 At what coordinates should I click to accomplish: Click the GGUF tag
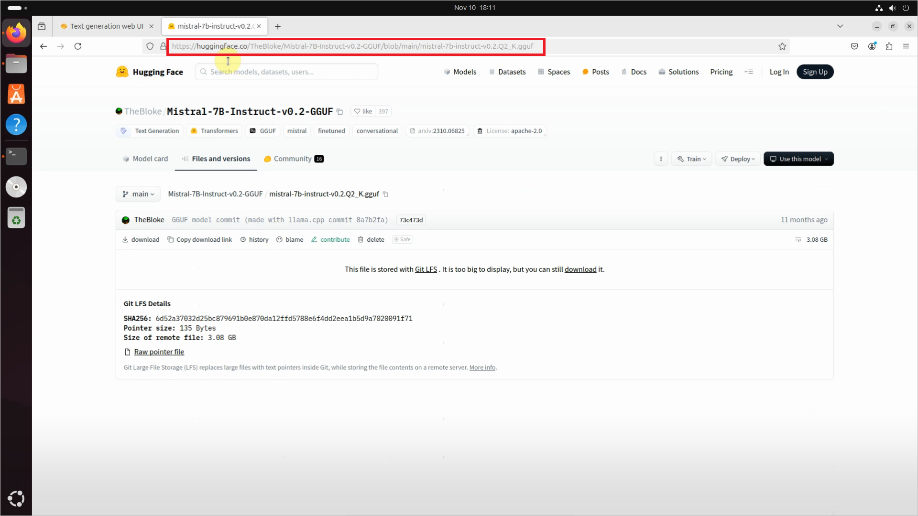pos(262,131)
